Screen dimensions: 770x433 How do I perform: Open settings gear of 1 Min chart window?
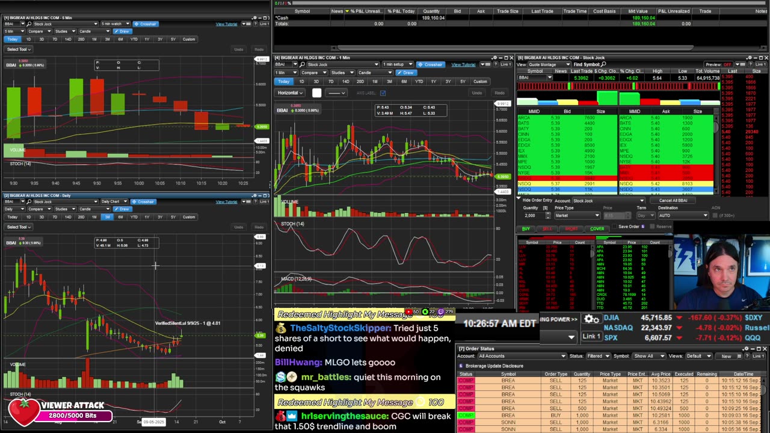click(494, 58)
